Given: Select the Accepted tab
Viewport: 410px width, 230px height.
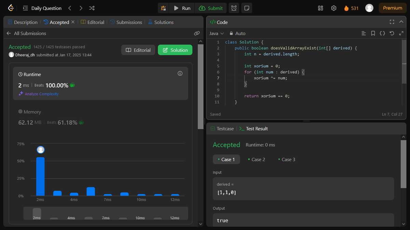Looking at the screenshot, I should (56, 22).
